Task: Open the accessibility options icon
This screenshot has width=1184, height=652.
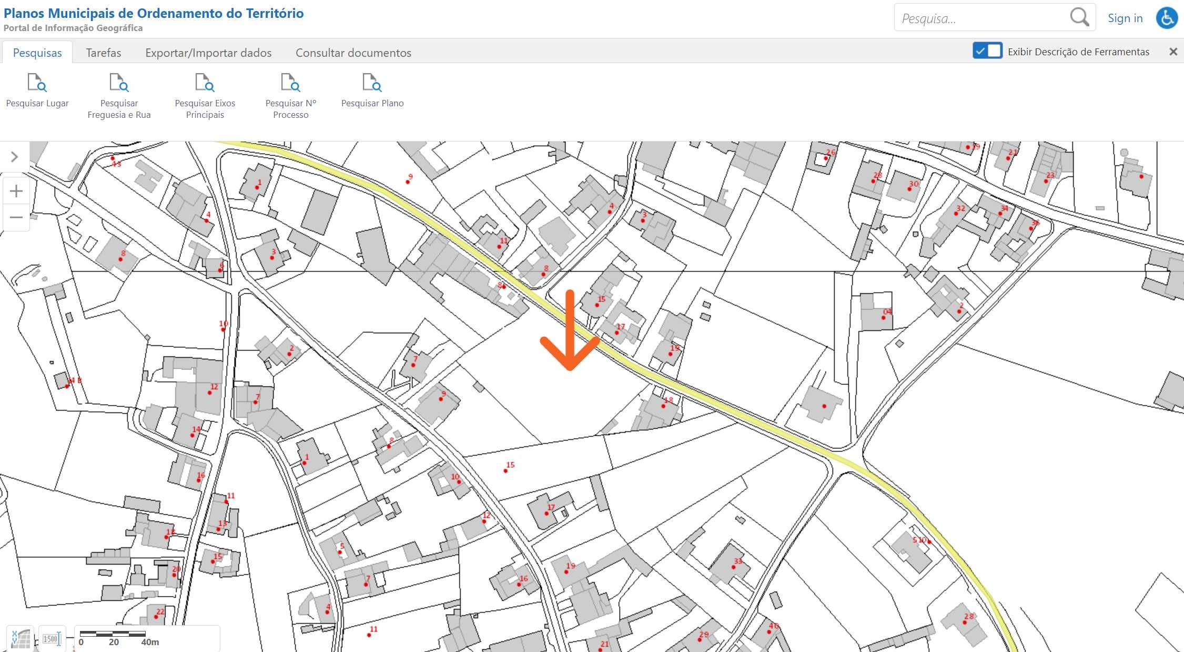Action: tap(1167, 18)
